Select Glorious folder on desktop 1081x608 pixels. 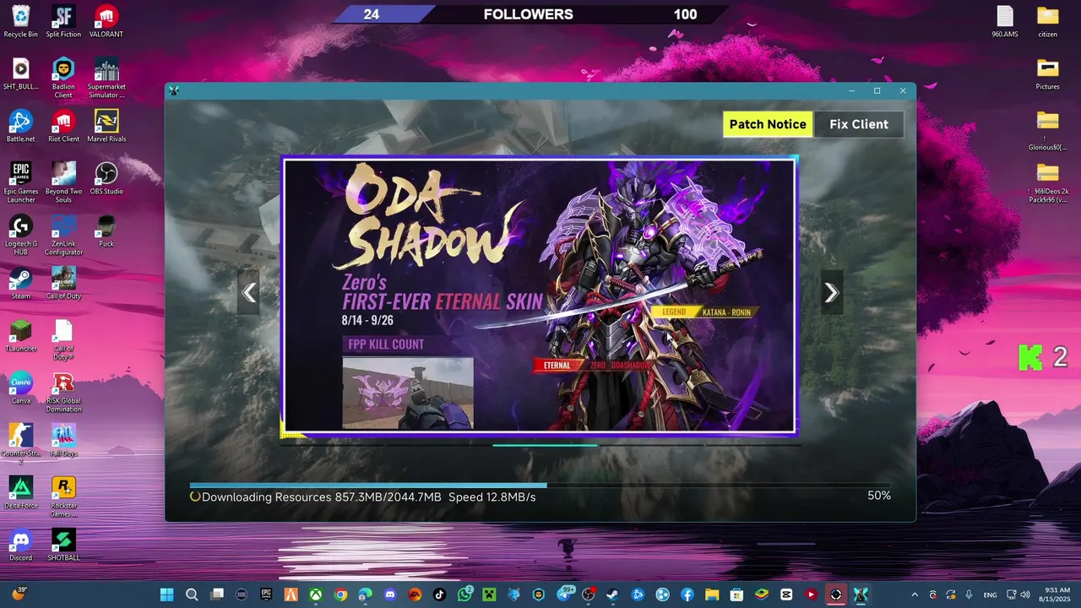tap(1047, 130)
